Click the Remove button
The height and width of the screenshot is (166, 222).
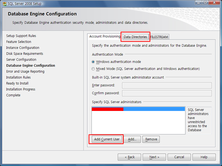(151, 139)
